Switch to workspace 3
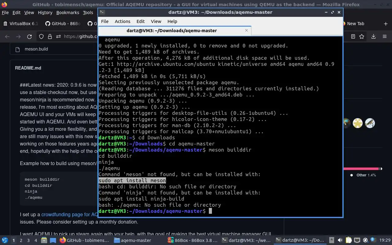The image size is (392, 245). coord(28,240)
